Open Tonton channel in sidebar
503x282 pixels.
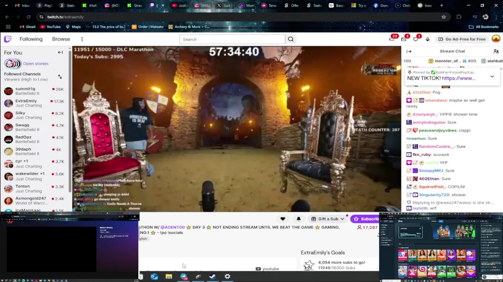point(35,188)
